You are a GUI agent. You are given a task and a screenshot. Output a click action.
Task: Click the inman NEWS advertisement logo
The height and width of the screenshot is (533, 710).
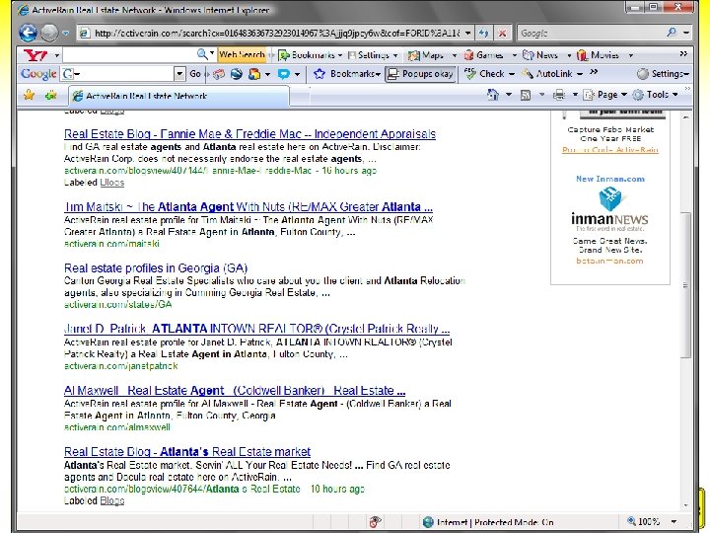(609, 210)
